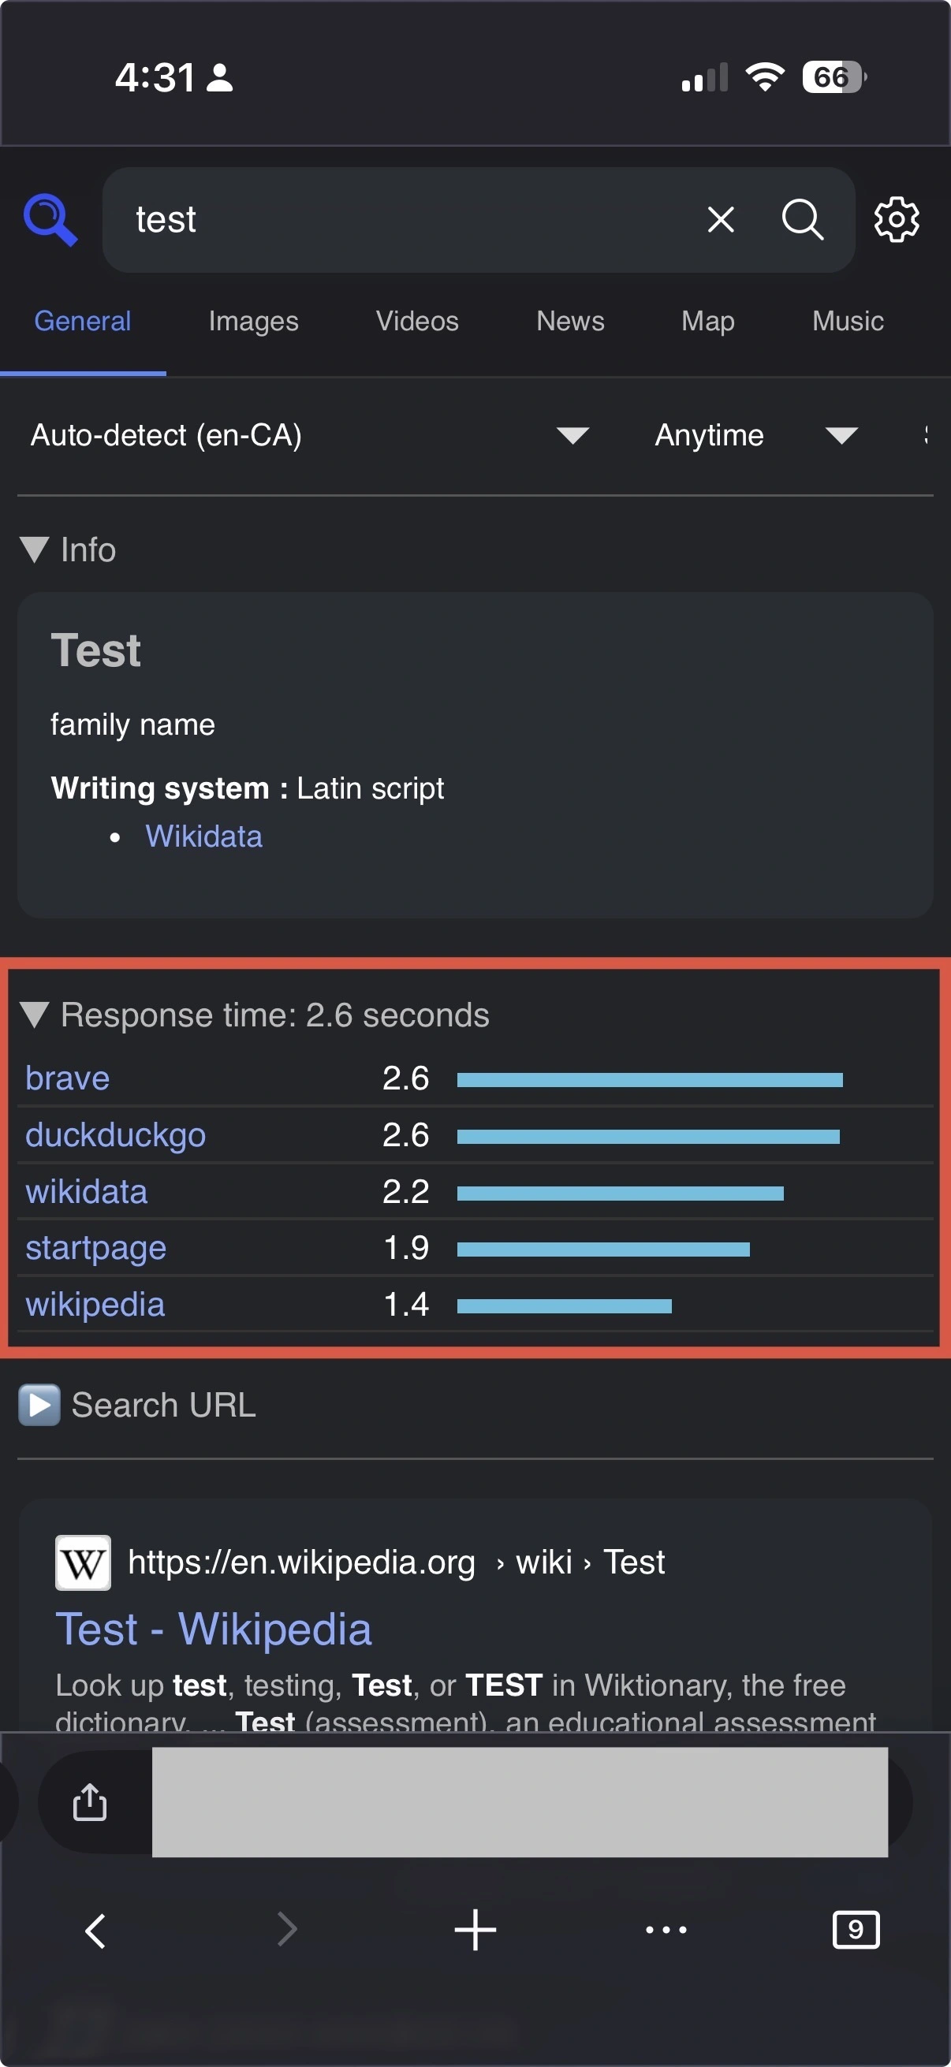
Task: Tap the search magnifier button
Action: [802, 219]
